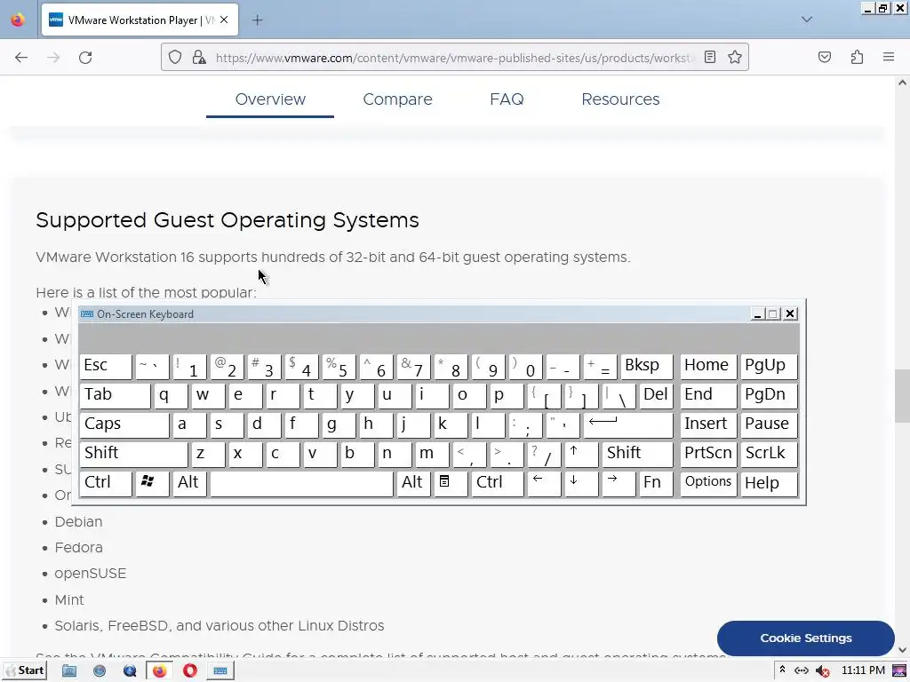The image size is (910, 682).
Task: Open the muted volume tray icon
Action: coord(822,671)
